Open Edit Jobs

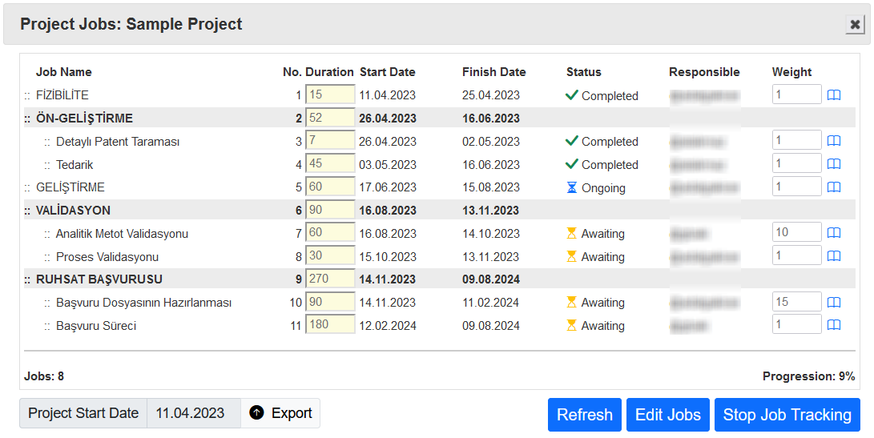tap(667, 415)
